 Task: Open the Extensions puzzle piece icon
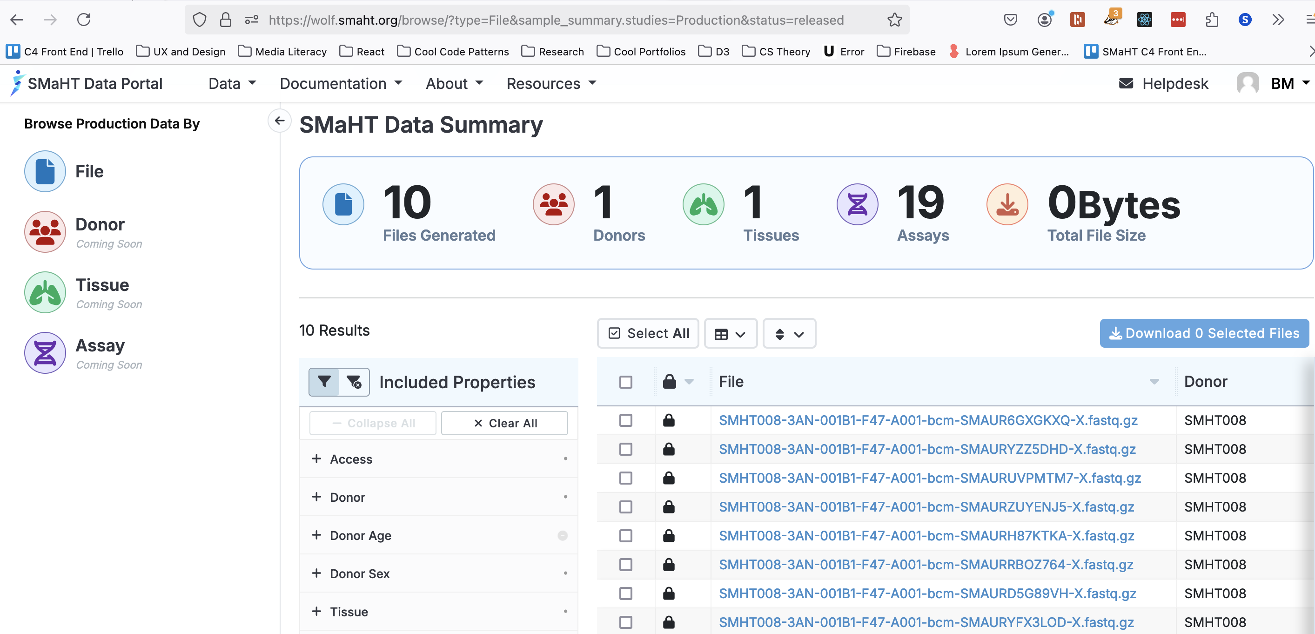(1212, 20)
